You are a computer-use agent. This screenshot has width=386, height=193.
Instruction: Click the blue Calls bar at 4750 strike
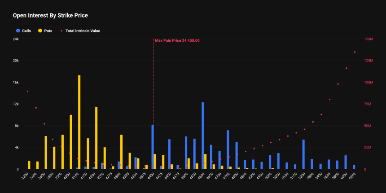228,149
